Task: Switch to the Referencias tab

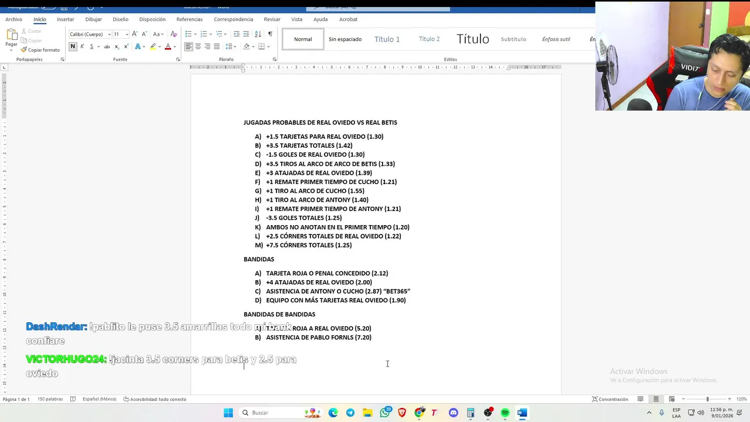Action: (x=189, y=19)
